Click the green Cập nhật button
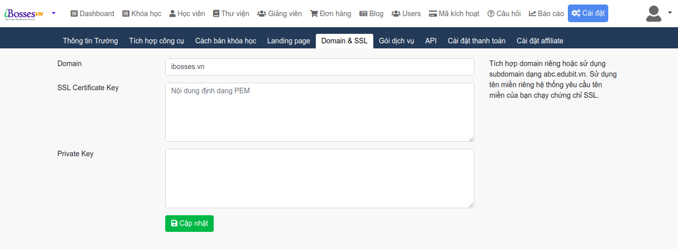Image resolution: width=678 pixels, height=249 pixels. pos(189,223)
